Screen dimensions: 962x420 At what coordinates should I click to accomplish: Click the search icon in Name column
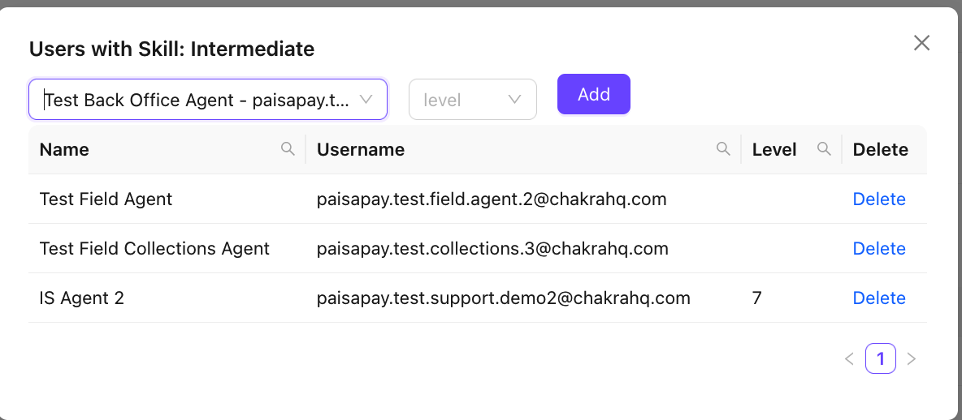click(288, 149)
